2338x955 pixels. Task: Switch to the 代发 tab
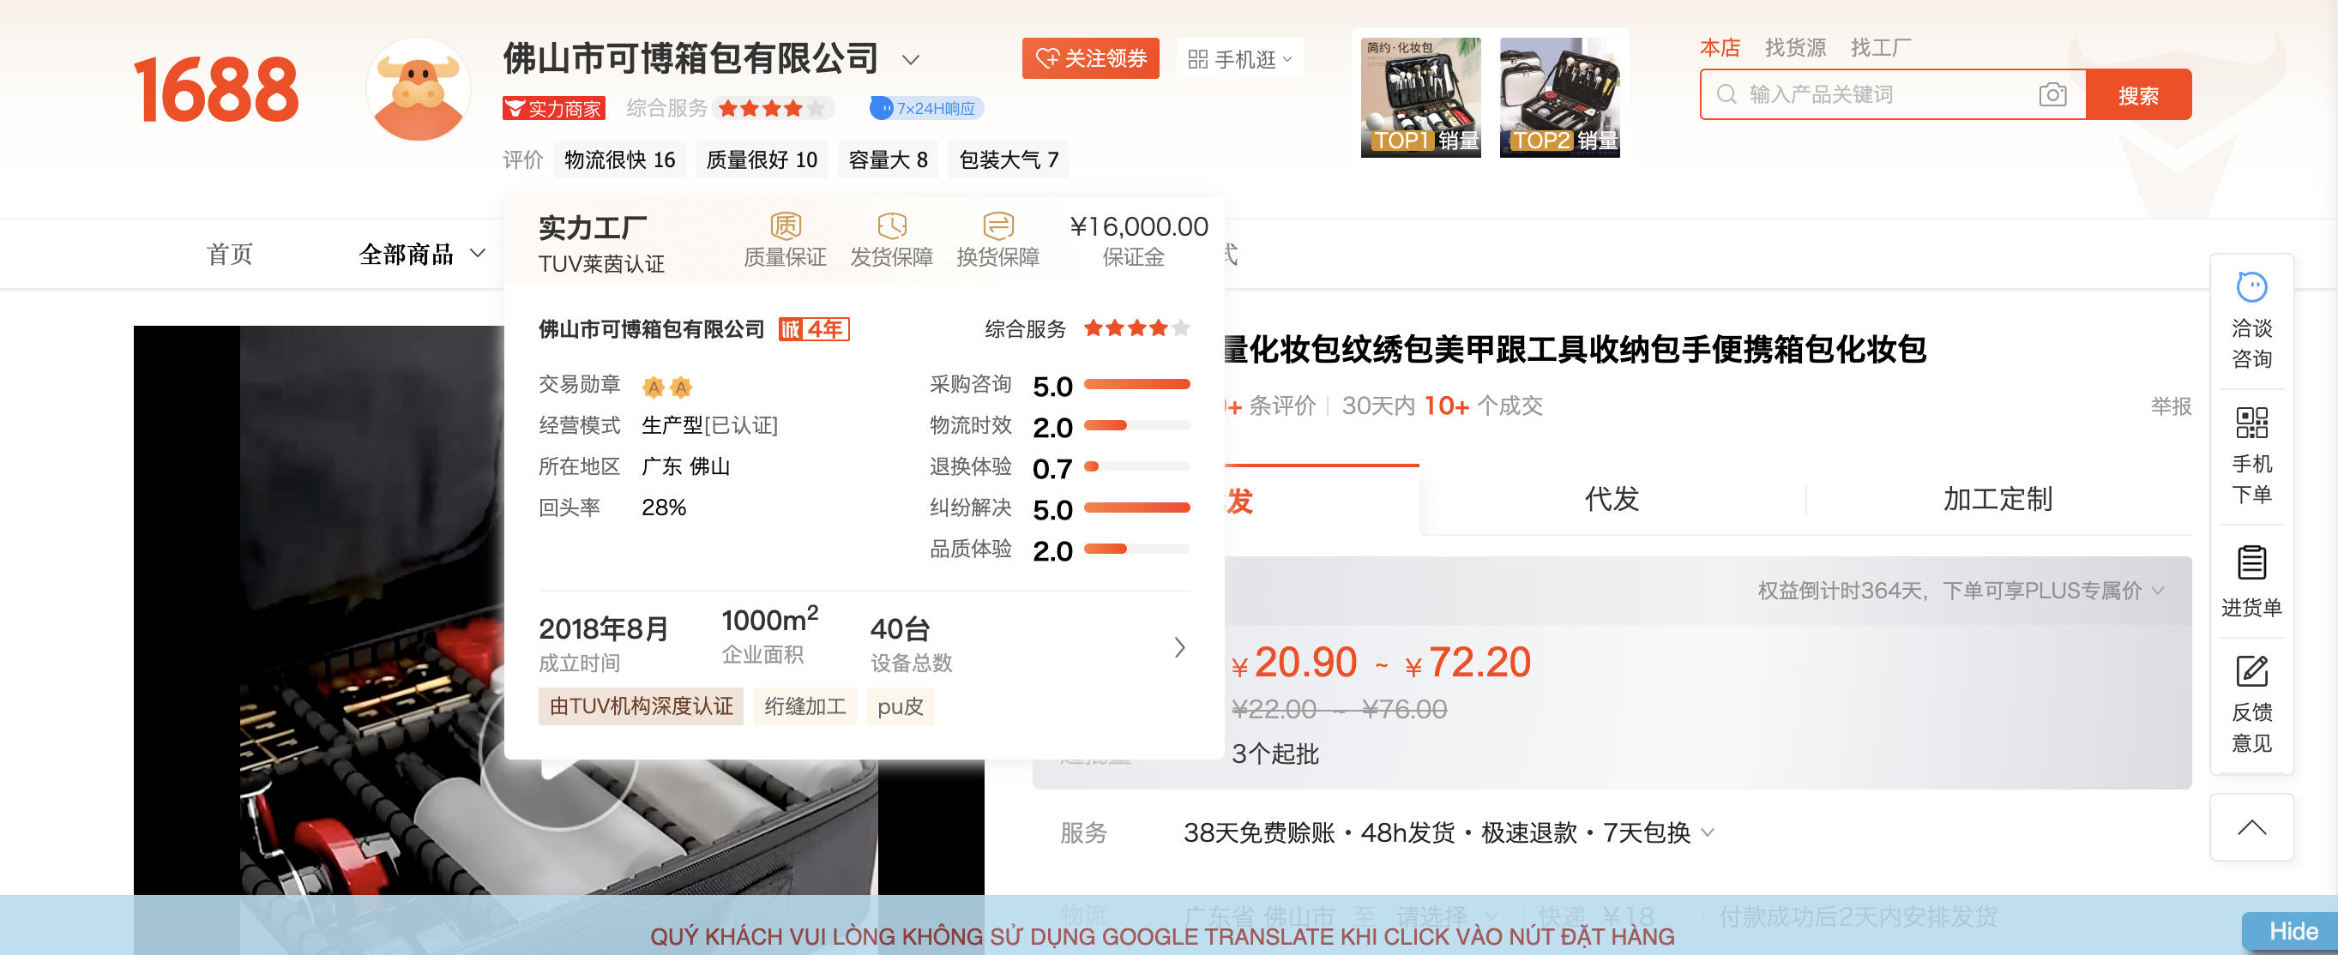pos(1611,499)
